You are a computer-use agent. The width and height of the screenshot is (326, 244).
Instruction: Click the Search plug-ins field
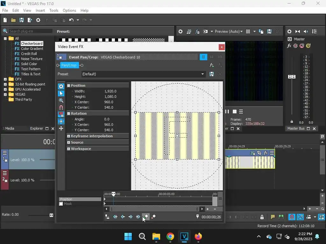pos(31,31)
